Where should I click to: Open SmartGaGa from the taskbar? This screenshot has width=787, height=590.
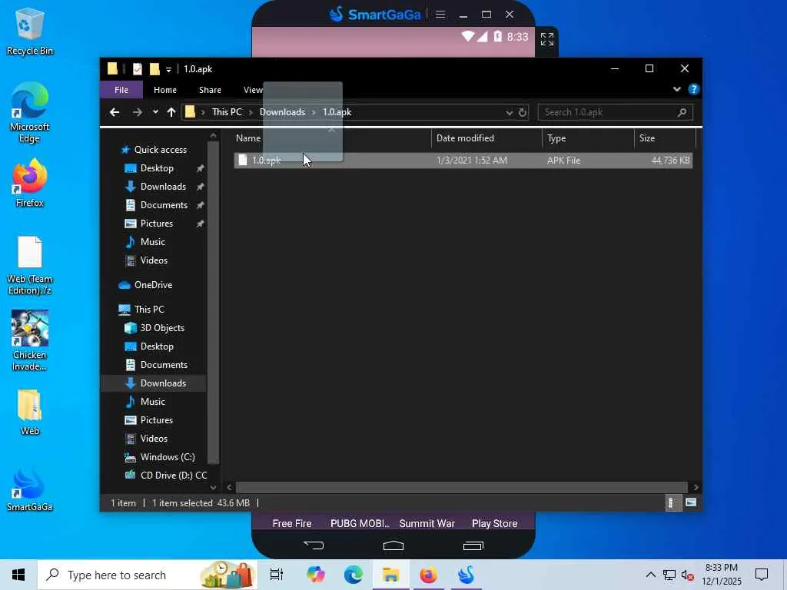466,575
